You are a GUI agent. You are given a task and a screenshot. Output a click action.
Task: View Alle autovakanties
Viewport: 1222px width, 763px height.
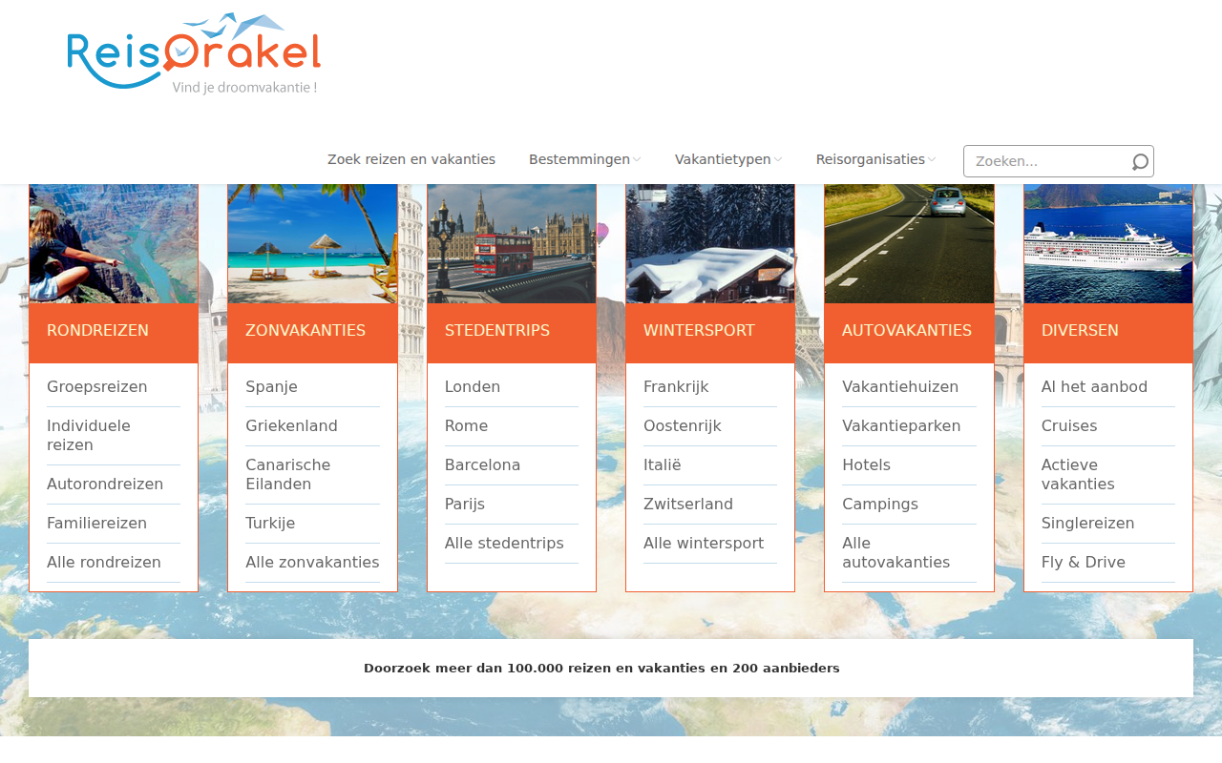click(x=896, y=553)
